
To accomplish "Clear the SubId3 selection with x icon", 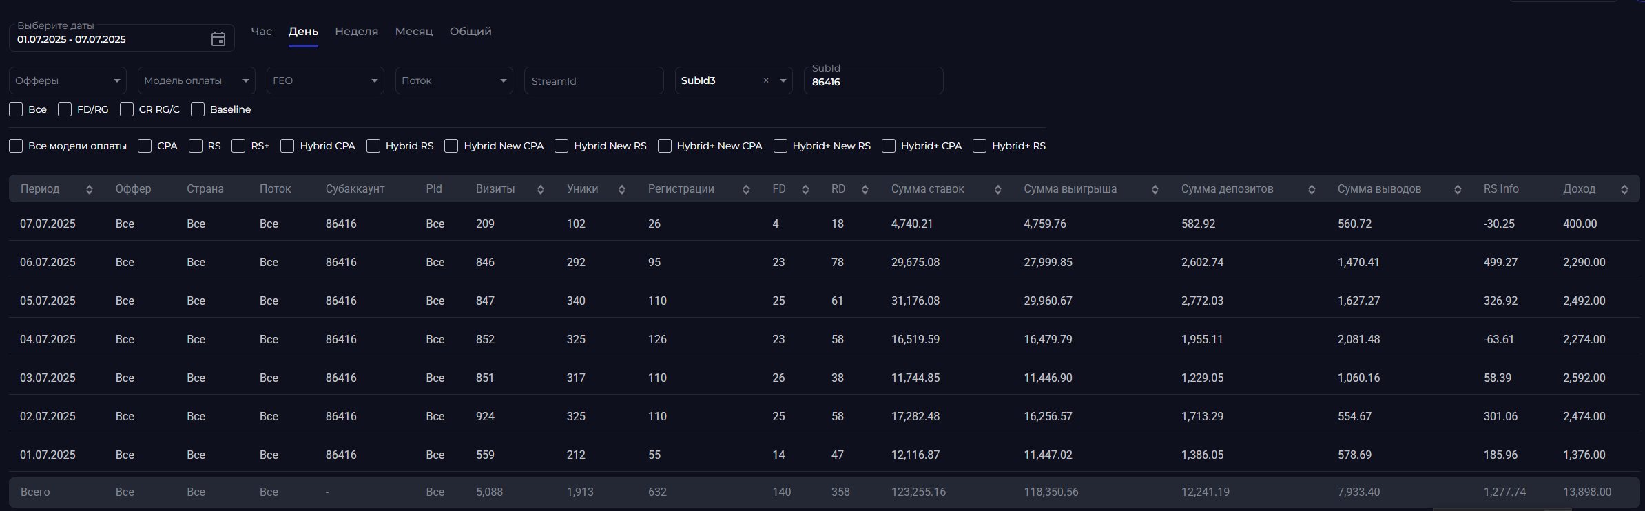I will pos(766,80).
